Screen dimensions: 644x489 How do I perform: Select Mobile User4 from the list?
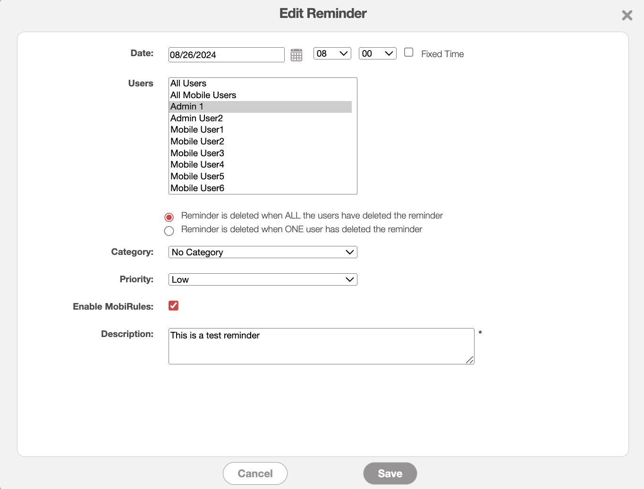tap(197, 165)
